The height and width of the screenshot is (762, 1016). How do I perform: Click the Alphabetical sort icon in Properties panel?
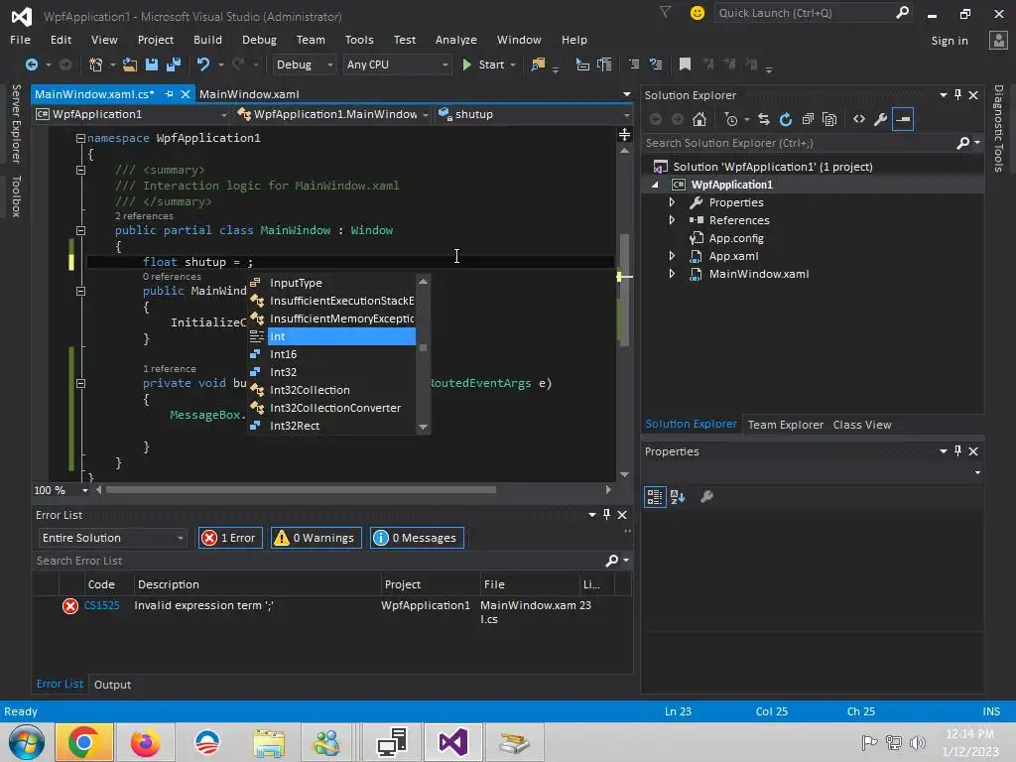678,497
